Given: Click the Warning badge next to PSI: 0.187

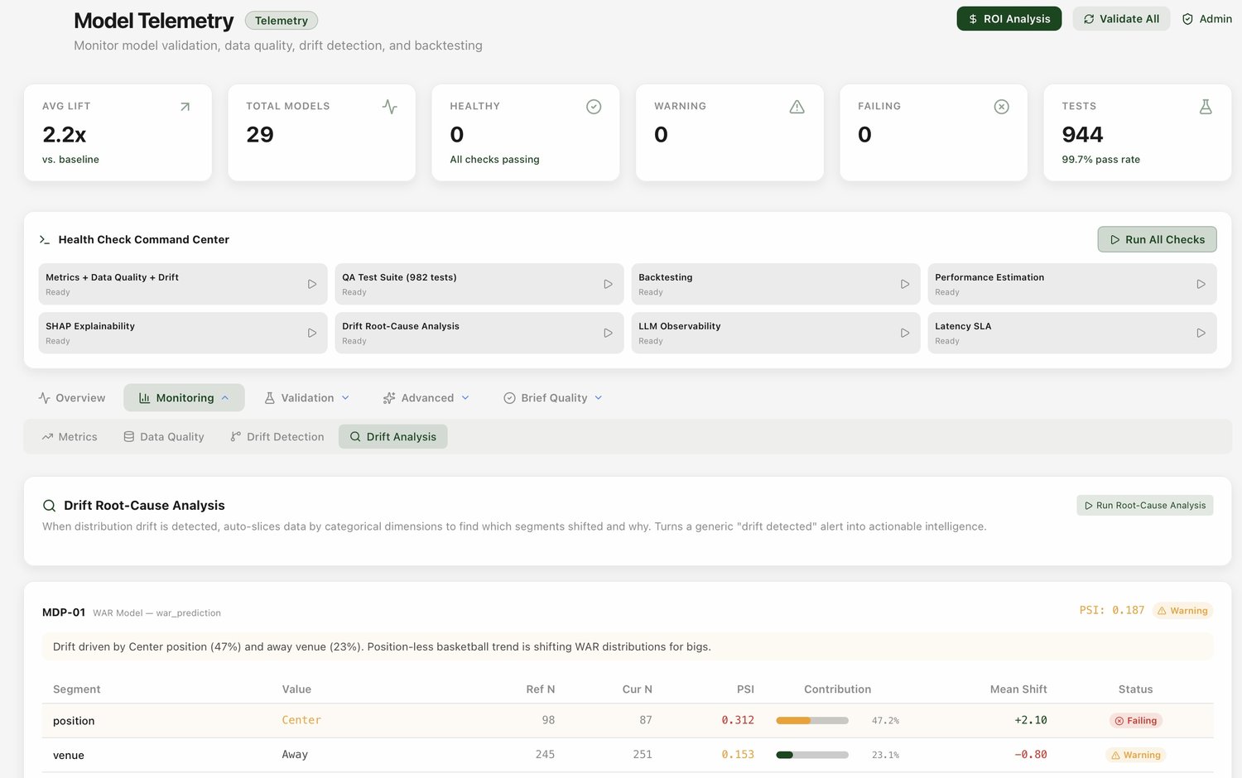Looking at the screenshot, I should coord(1182,611).
